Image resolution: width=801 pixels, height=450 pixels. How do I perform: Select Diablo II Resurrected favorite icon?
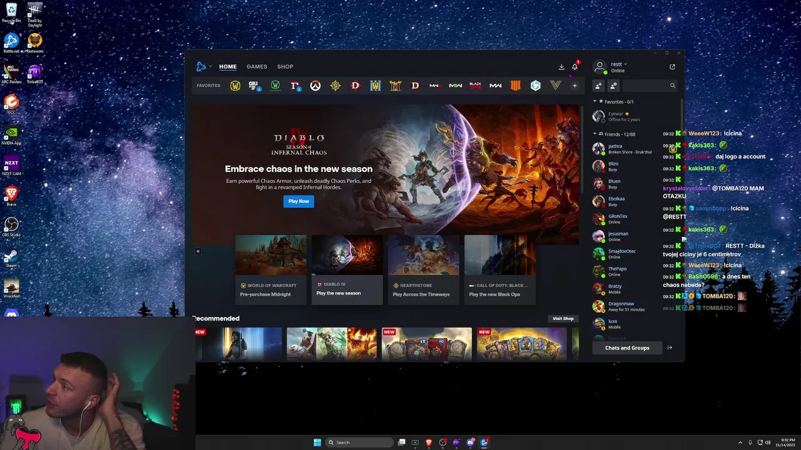[x=395, y=86]
